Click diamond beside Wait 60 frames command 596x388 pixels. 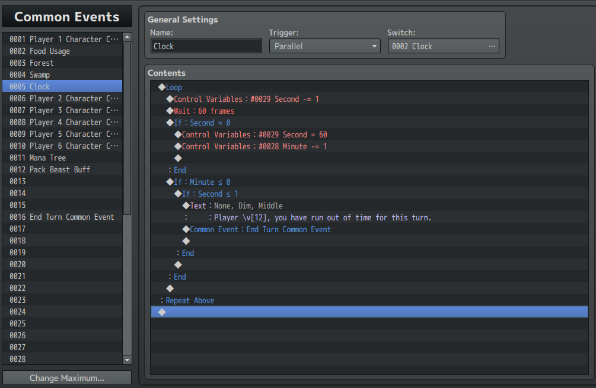click(170, 111)
